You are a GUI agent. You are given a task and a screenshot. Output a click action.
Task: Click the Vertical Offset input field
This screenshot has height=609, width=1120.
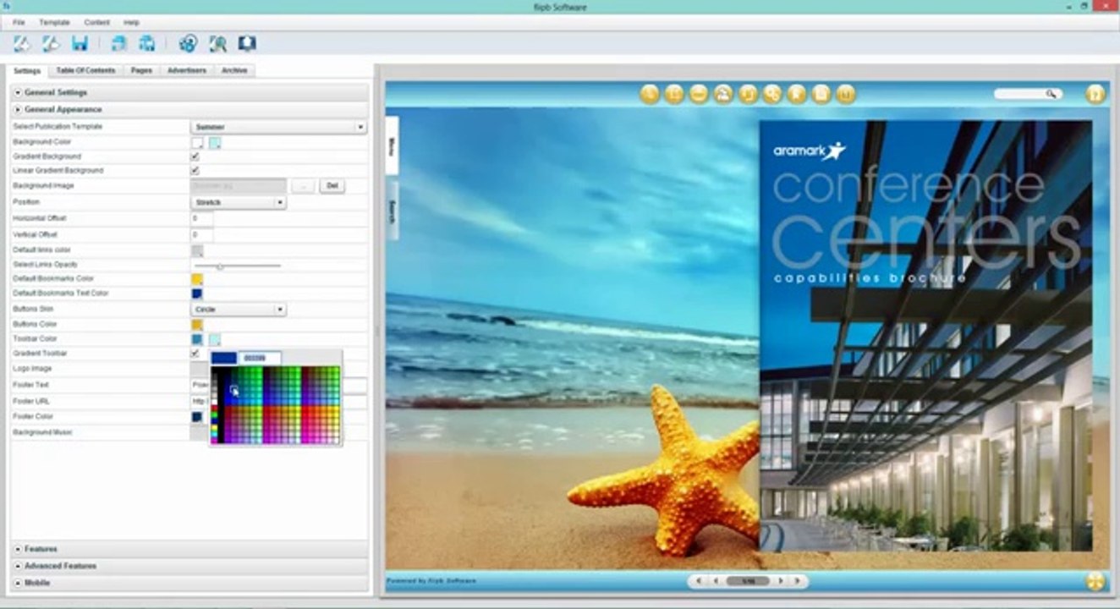point(202,234)
